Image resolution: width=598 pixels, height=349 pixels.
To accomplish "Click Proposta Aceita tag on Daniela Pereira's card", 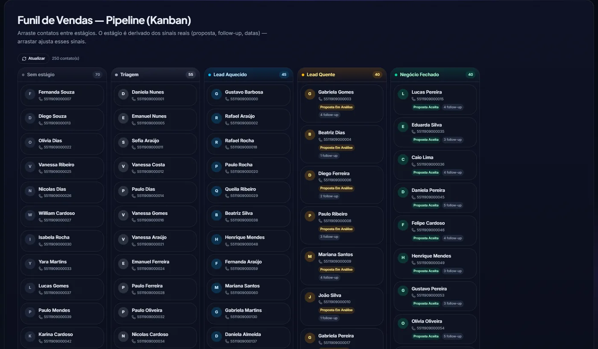I will (426, 205).
